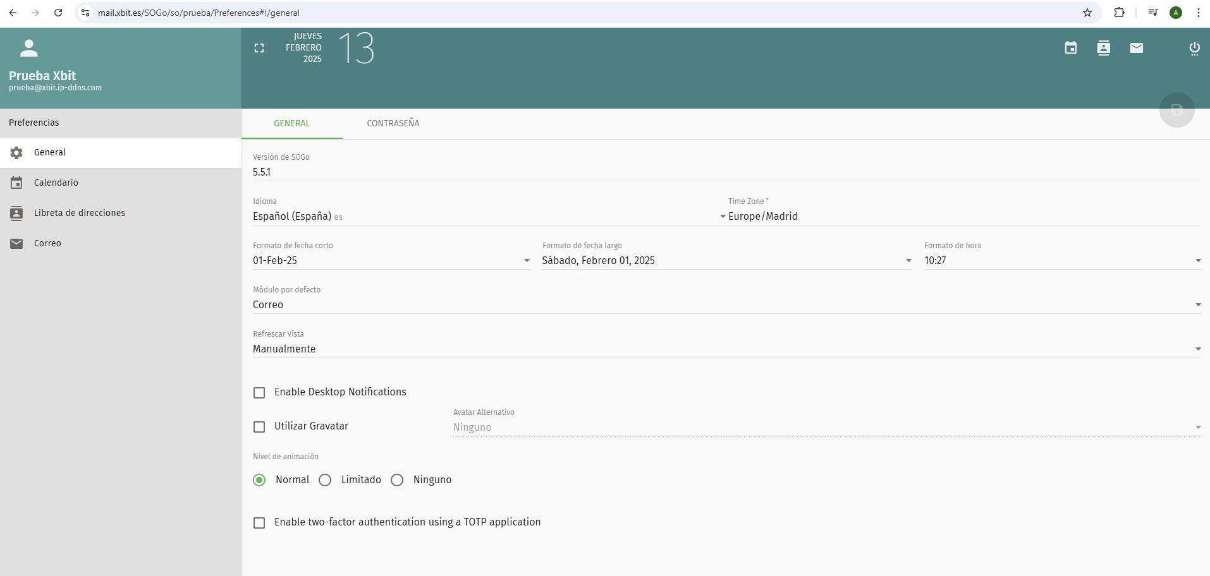Click the Correo envelope icon in sidebar
Viewport: 1210px width, 576px height.
coord(16,244)
